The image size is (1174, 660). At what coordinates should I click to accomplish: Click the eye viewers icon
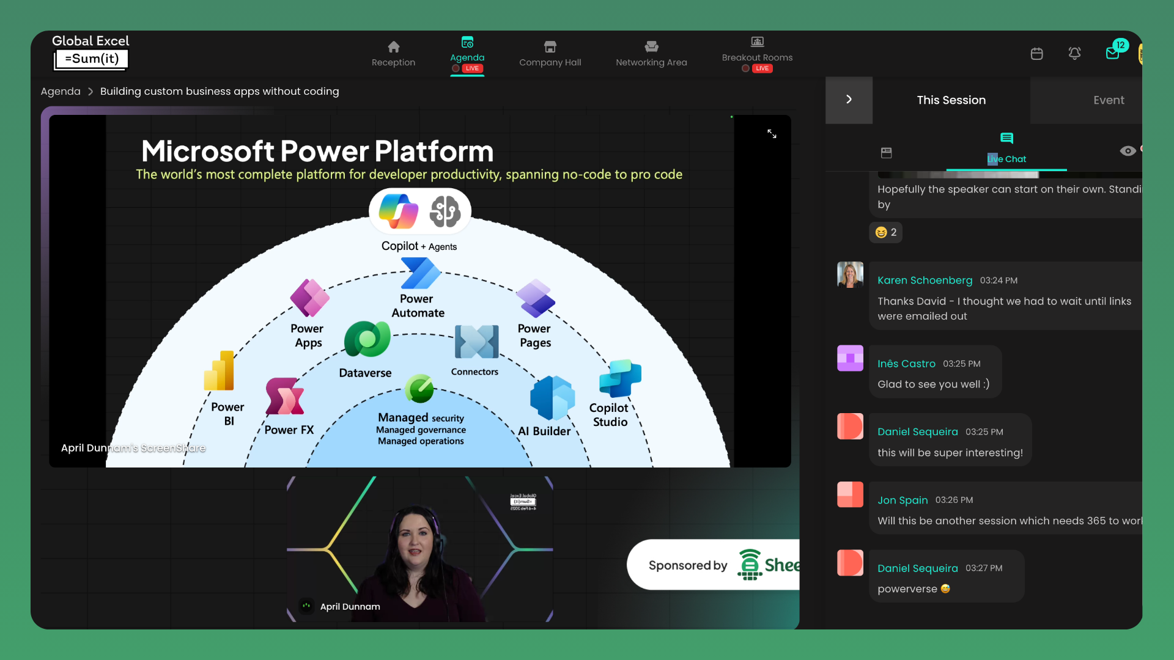(1128, 151)
